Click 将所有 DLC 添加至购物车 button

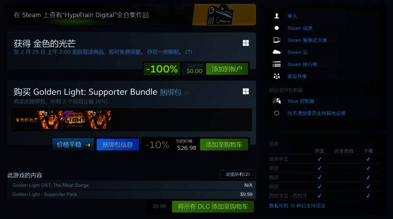pyautogui.click(x=213, y=206)
